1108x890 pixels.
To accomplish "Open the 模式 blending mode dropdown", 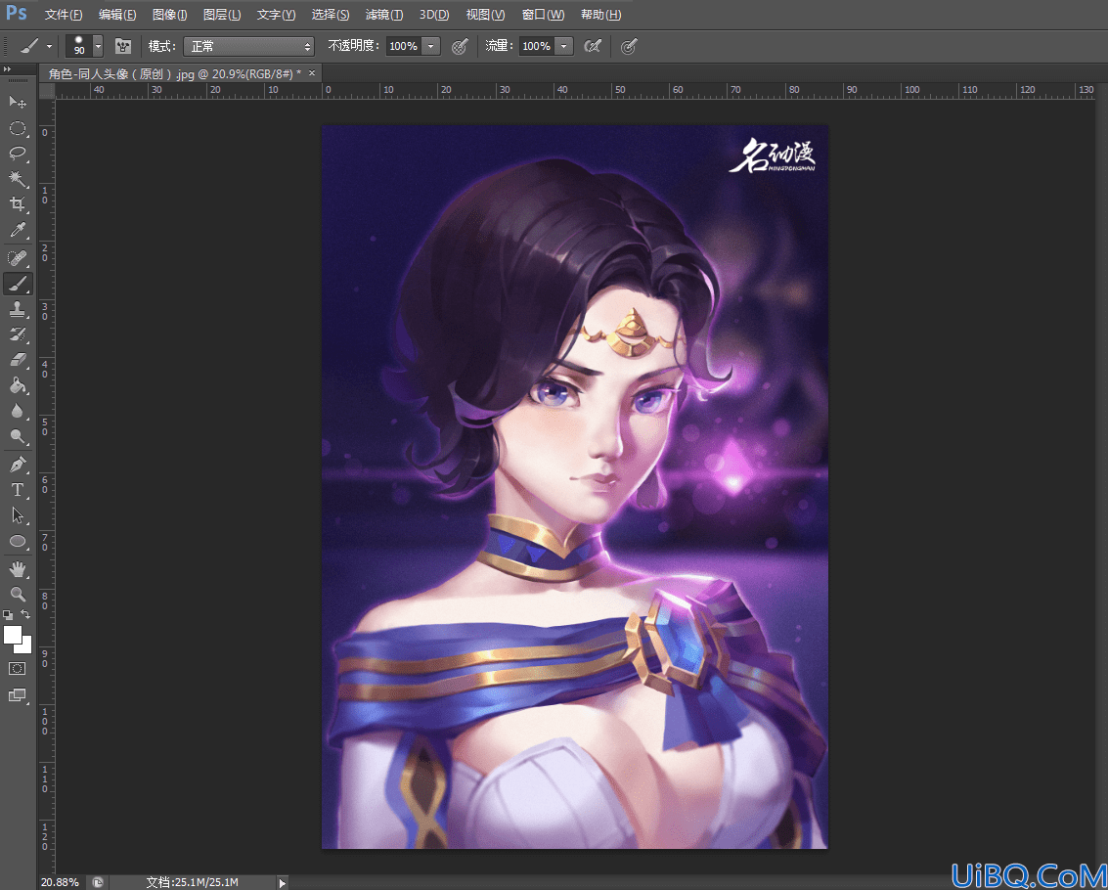I will (248, 47).
